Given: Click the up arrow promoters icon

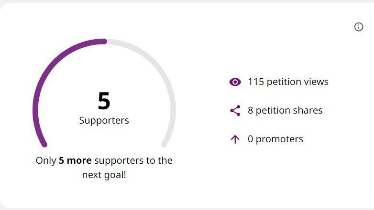Looking at the screenshot, I should [x=235, y=139].
